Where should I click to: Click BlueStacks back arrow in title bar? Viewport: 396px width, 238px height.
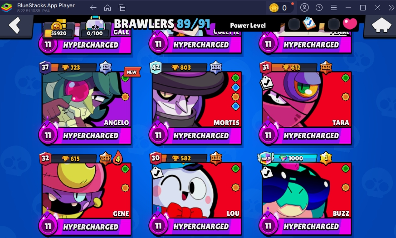tap(93, 8)
